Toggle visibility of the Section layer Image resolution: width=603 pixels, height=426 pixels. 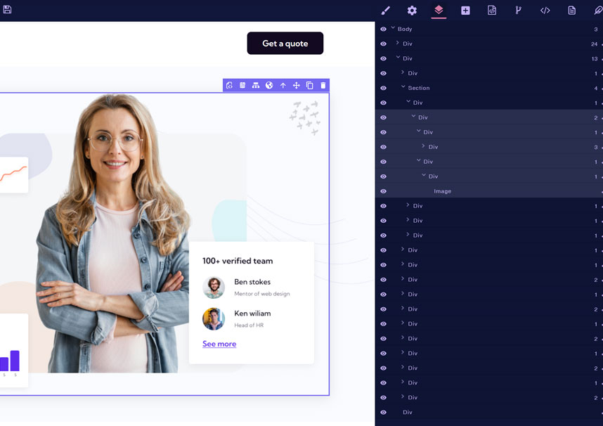(383, 88)
